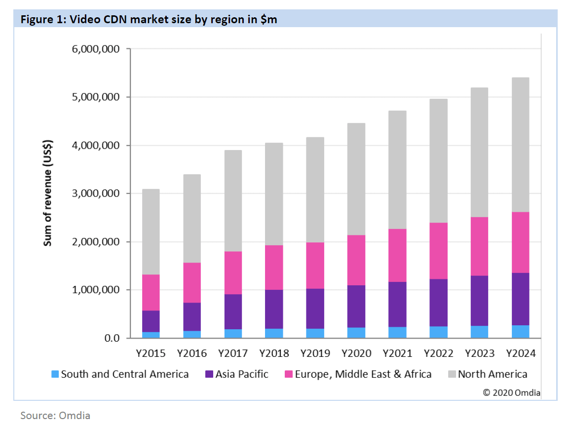Click the Y2022 x-axis label
Viewport: 572px width, 426px height.
pos(438,353)
